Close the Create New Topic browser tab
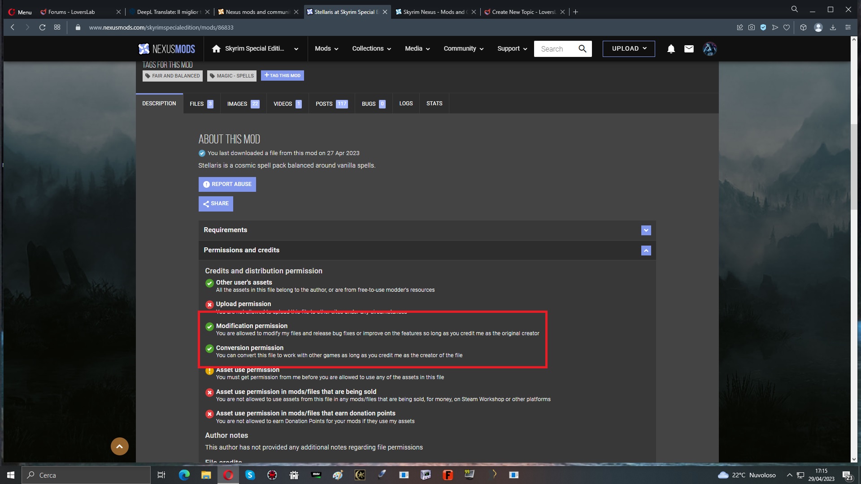 tap(562, 12)
